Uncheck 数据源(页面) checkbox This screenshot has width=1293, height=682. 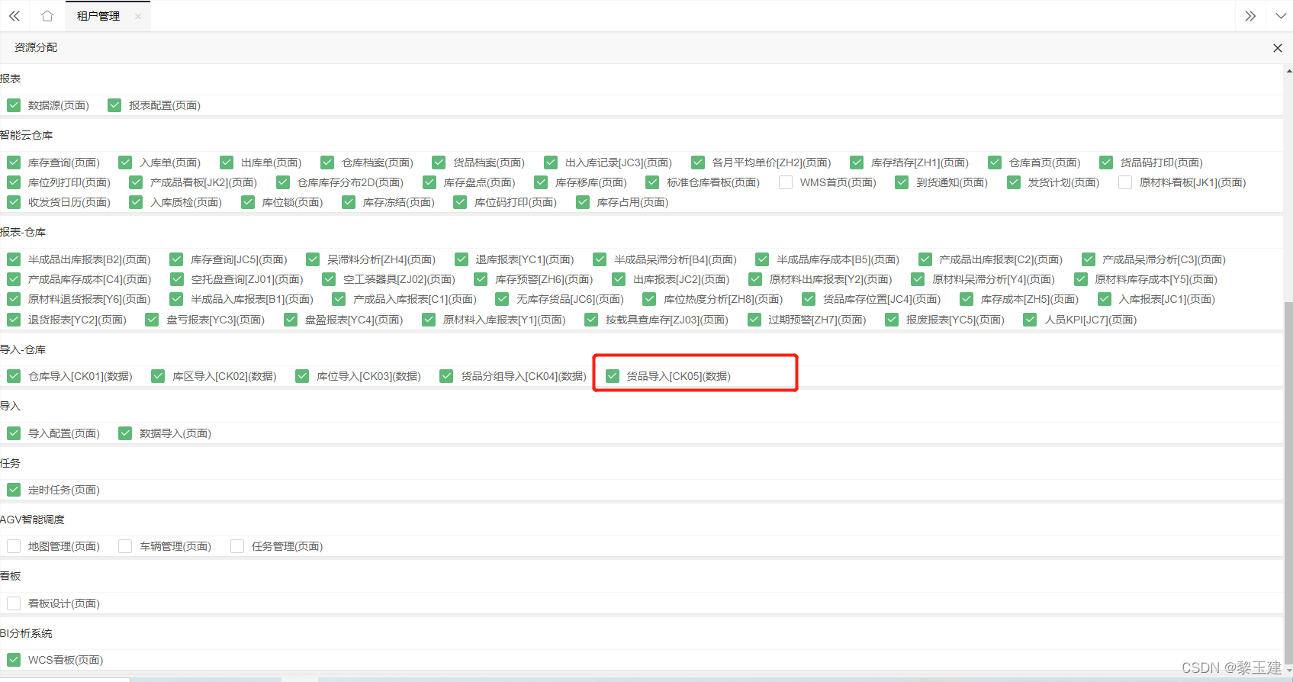[14, 105]
